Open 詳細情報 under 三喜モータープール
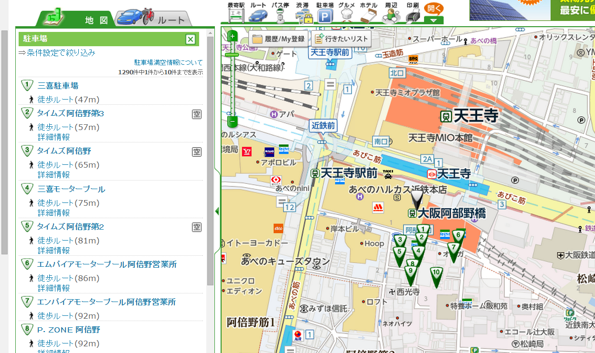The height and width of the screenshot is (353, 595). pyautogui.click(x=53, y=213)
